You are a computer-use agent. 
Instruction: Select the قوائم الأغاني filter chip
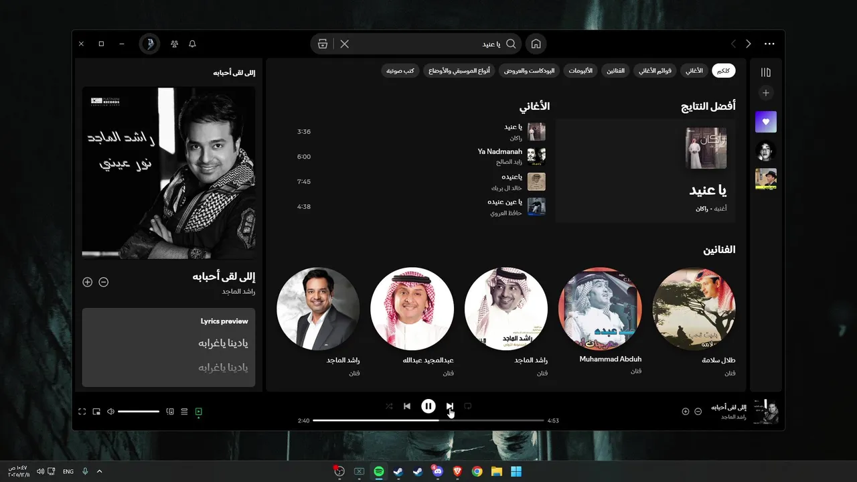(655, 70)
